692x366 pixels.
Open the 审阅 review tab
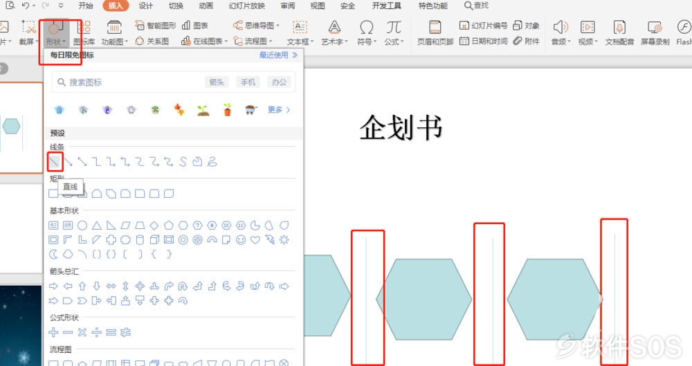click(288, 6)
